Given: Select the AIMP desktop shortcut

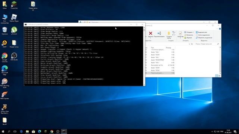Looking at the screenshot, I should coord(4,44).
